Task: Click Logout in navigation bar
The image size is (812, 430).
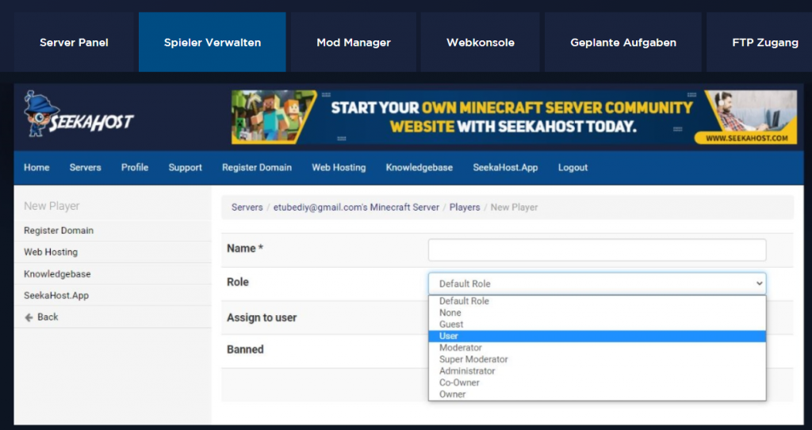Action: pos(573,168)
